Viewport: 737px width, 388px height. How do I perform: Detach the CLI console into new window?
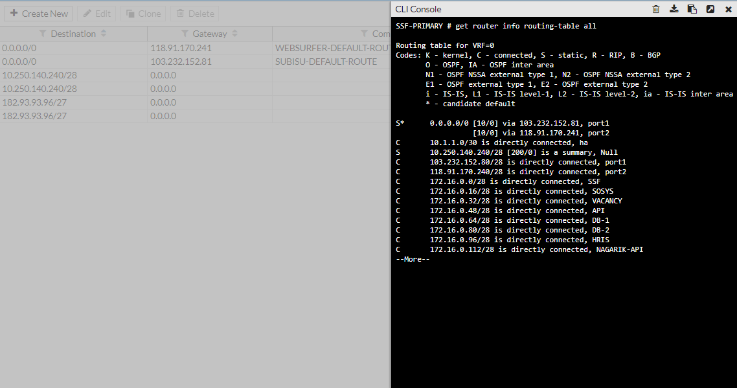(710, 9)
